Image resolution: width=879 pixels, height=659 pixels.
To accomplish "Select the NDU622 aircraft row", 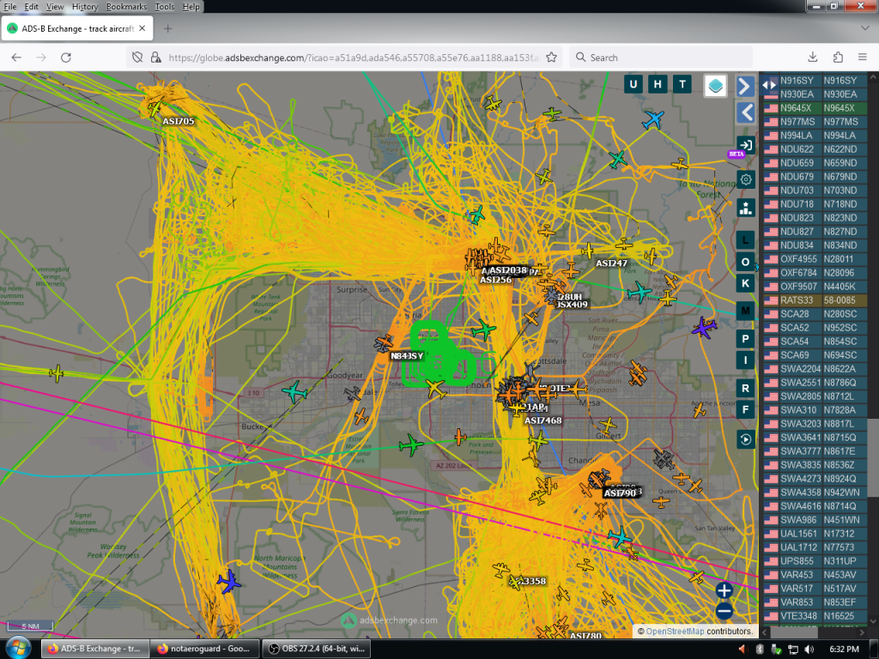I will tap(815, 149).
